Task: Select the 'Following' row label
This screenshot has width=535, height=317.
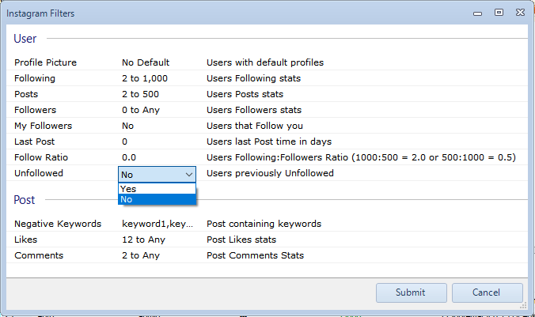Action: (35, 78)
